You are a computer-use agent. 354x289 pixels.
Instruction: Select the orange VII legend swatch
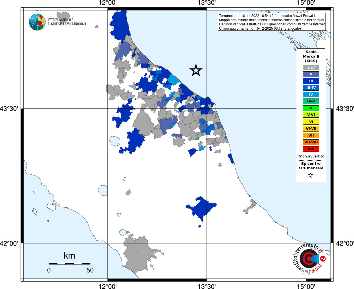[311, 135]
